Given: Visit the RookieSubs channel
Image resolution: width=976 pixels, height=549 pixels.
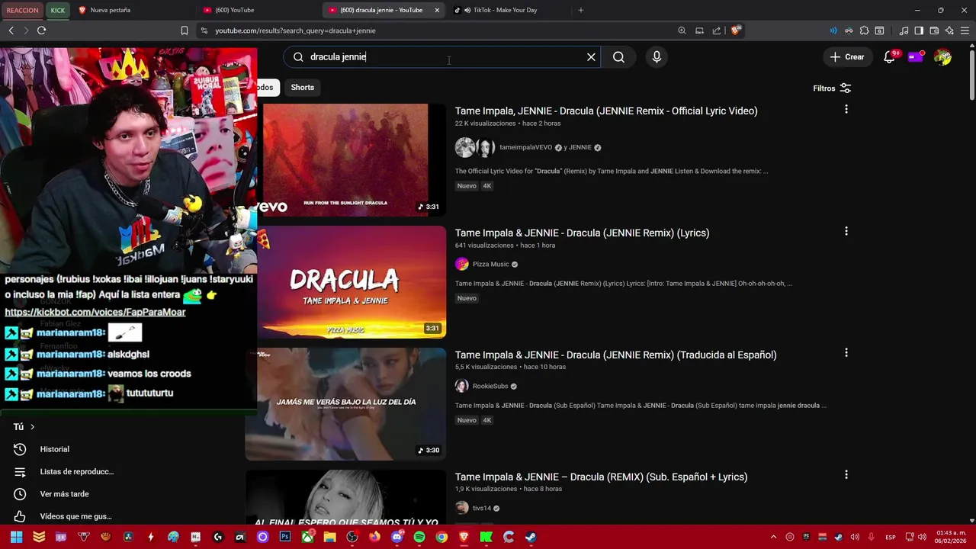Looking at the screenshot, I should (490, 387).
